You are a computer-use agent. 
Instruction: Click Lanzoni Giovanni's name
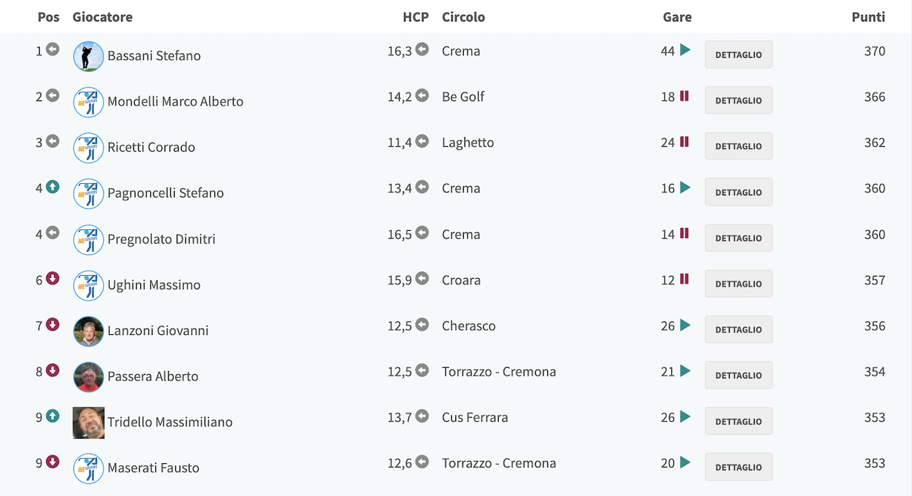[158, 331]
